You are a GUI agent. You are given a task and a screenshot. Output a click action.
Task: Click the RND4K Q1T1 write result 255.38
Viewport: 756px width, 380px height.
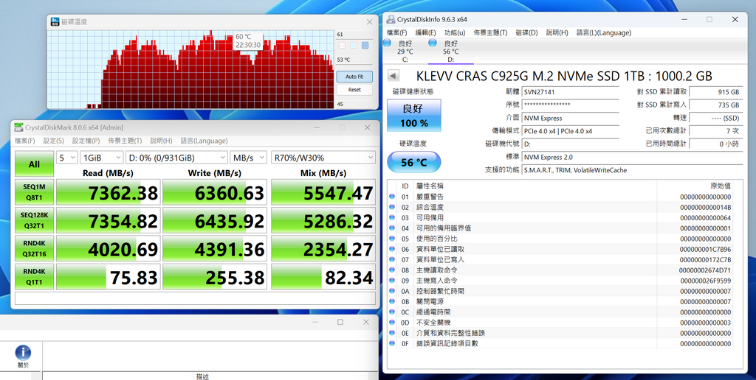coord(215,277)
